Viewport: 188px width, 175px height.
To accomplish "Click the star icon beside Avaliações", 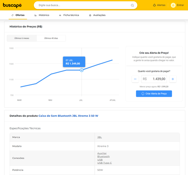I will [x=90, y=15].
